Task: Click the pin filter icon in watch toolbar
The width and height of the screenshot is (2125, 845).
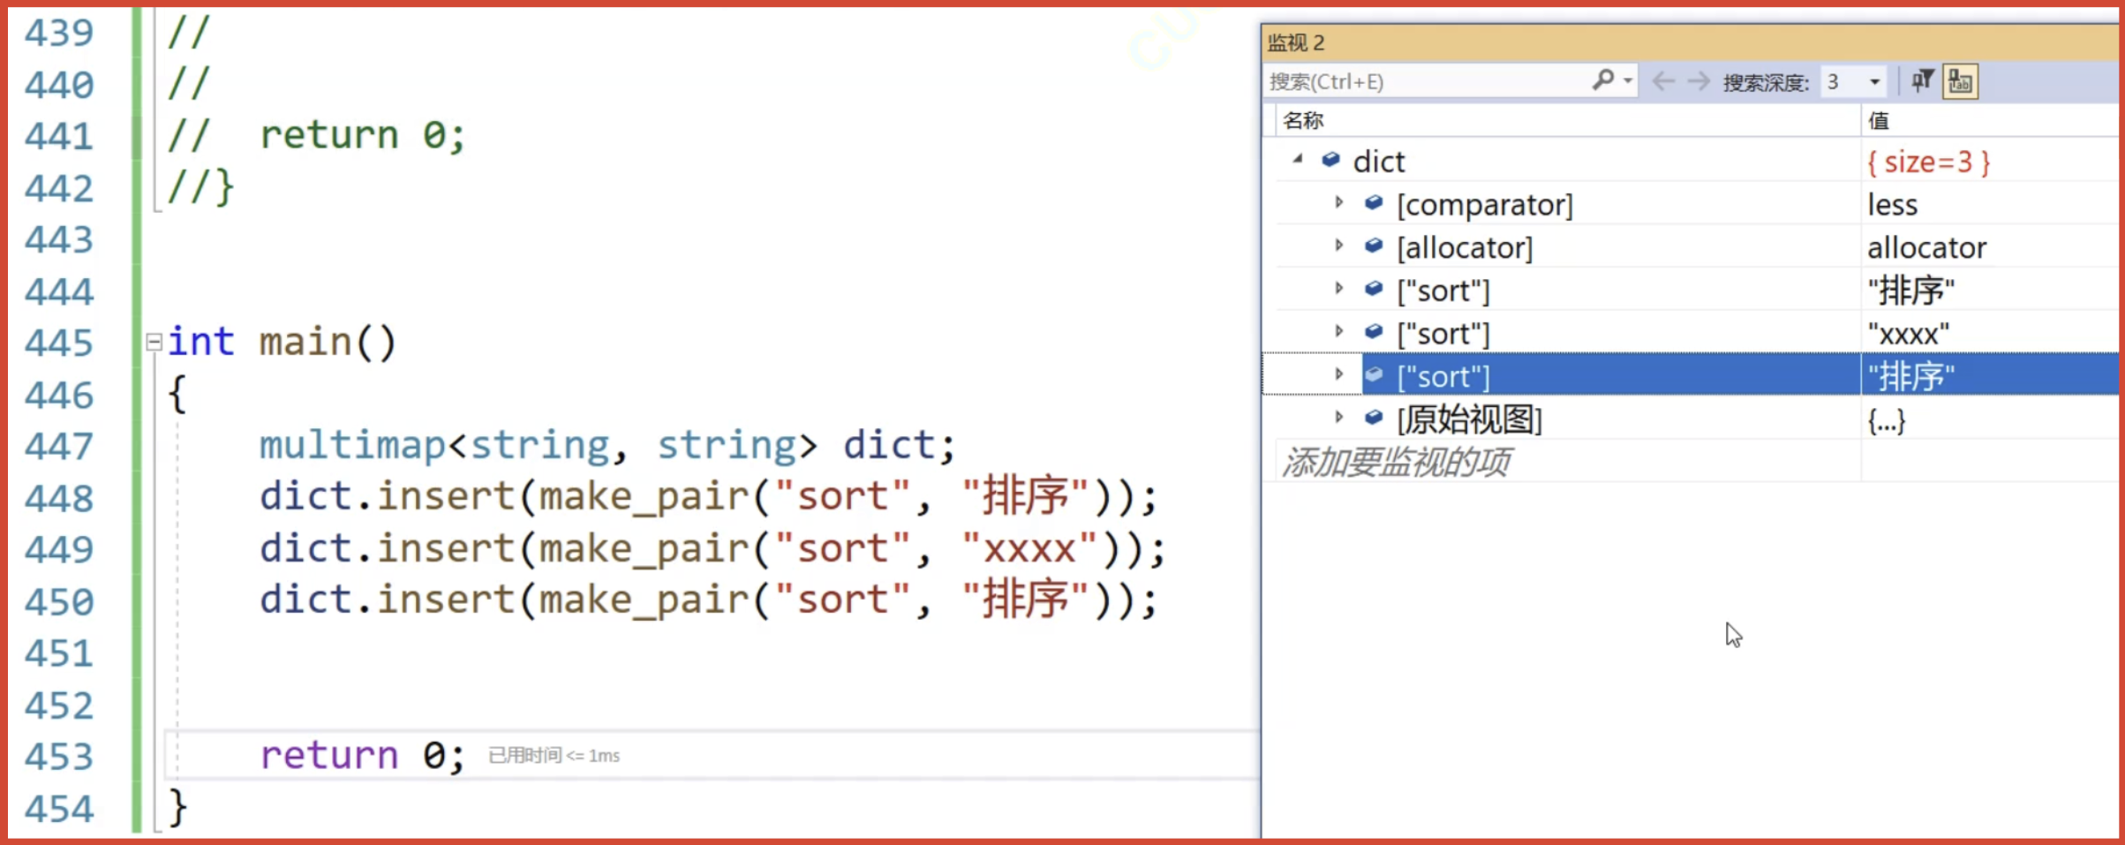Action: coord(1921,81)
